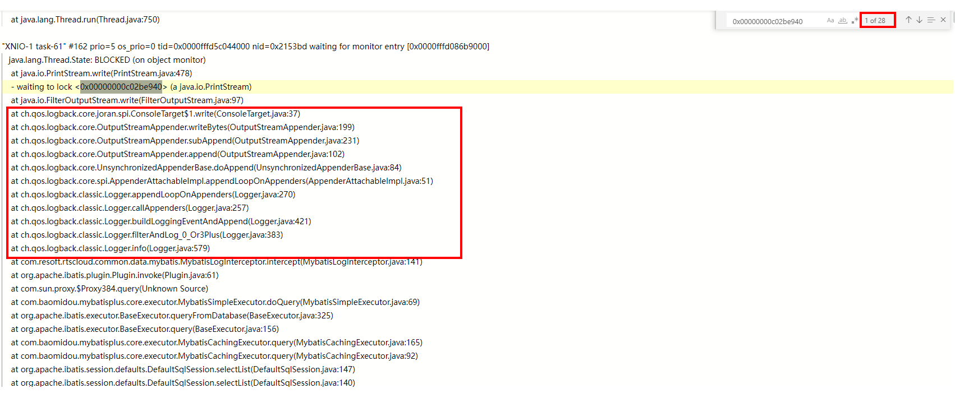955x393 pixels.
Task: Click the ConsoleTarget$1.write stack frame line
Action: click(x=155, y=114)
